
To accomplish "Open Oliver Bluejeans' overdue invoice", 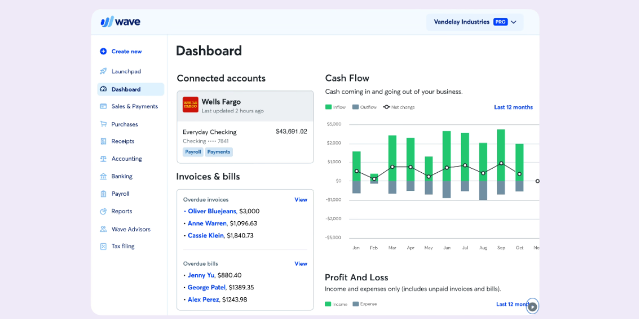I will click(x=212, y=211).
